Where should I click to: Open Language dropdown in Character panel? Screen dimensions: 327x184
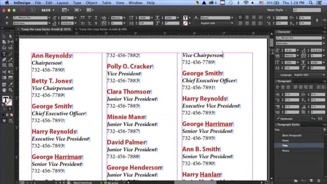[x=310, y=75]
